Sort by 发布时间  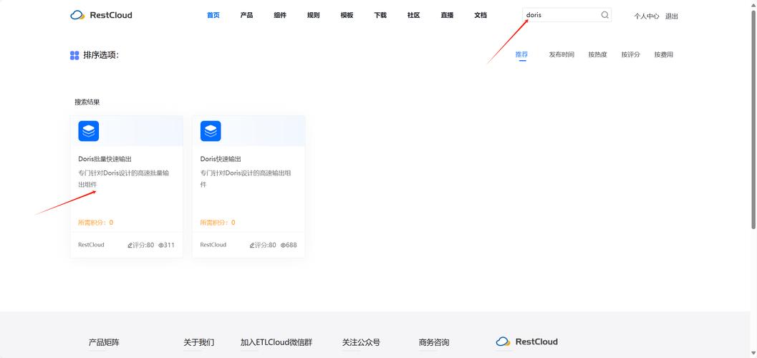point(561,54)
